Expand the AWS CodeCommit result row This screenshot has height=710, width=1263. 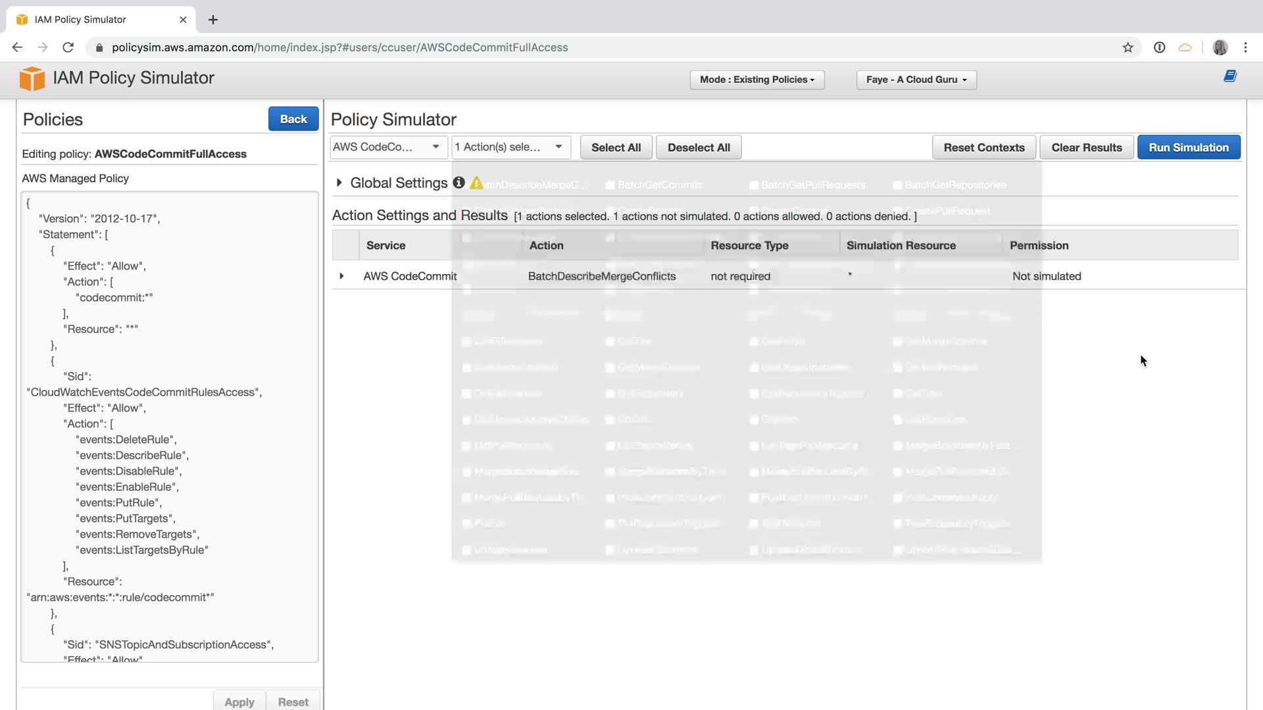point(341,276)
